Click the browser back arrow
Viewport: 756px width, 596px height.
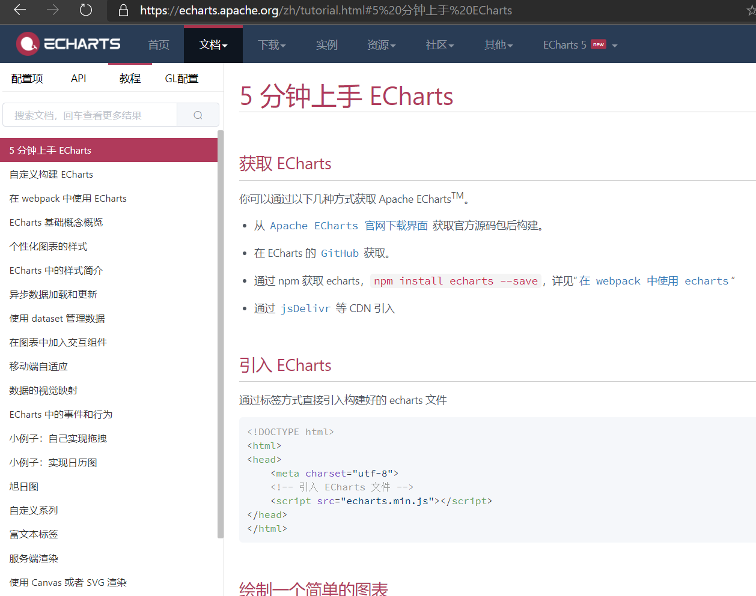pos(20,10)
